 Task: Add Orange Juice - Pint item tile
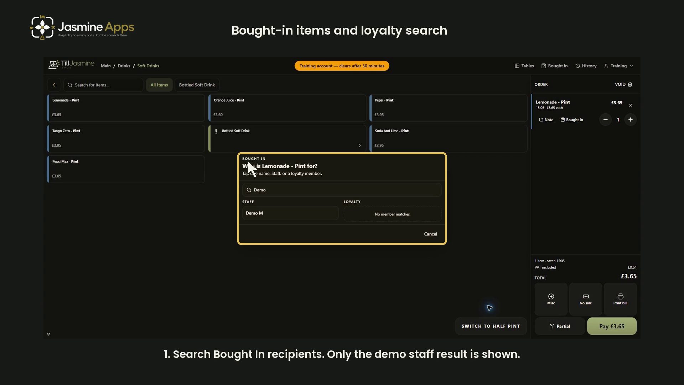pos(287,108)
